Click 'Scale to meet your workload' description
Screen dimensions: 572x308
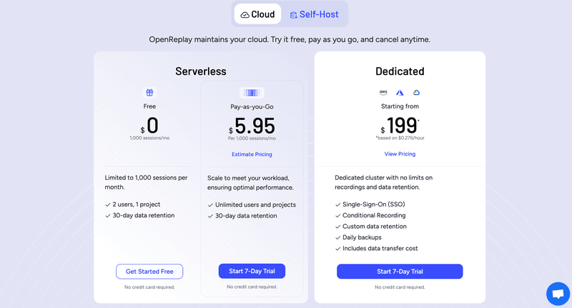pyautogui.click(x=250, y=183)
